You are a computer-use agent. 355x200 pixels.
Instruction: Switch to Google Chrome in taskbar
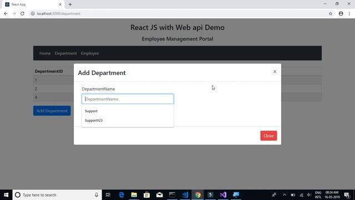(197, 195)
